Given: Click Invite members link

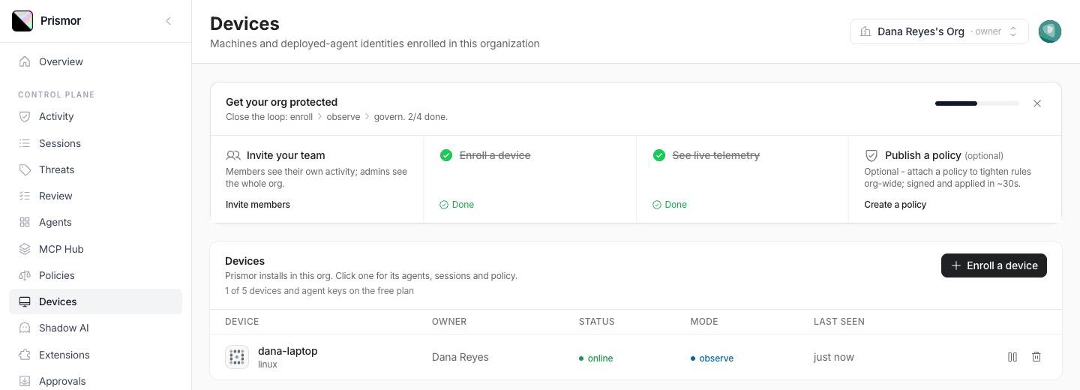Looking at the screenshot, I should click(258, 205).
